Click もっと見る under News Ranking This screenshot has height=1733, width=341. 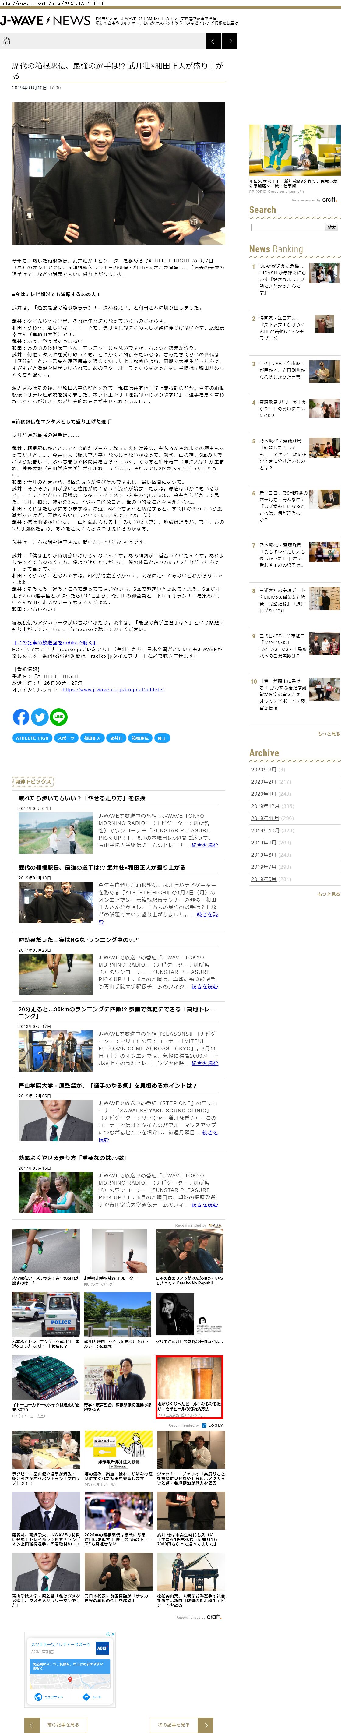point(329,734)
